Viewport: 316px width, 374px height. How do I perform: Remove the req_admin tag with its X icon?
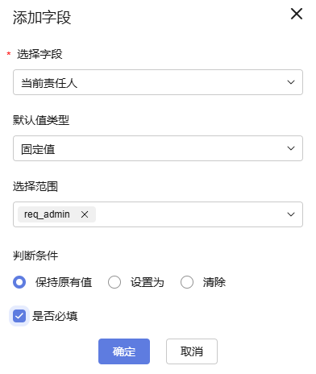(85, 214)
